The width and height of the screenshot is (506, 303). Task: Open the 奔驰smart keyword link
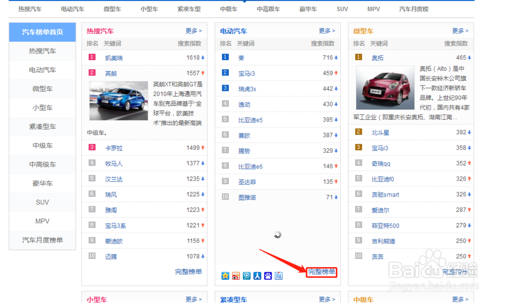[x=385, y=195]
